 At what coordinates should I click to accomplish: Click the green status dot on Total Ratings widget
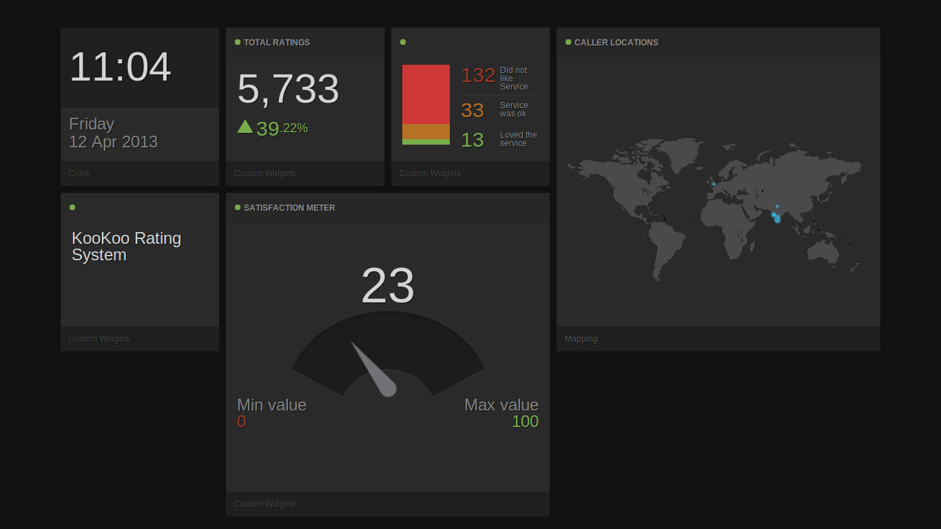pyautogui.click(x=237, y=41)
